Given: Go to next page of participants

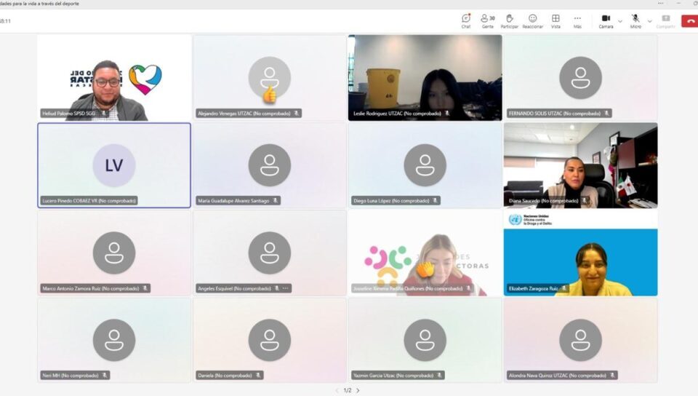Looking at the screenshot, I should point(358,390).
